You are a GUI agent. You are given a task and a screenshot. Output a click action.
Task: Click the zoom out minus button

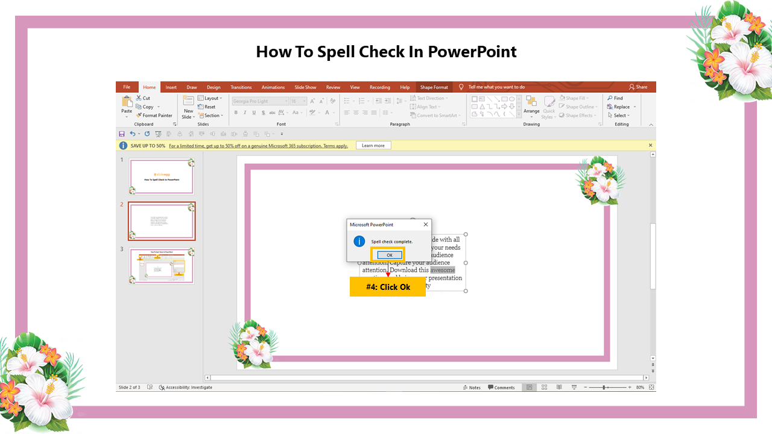[x=584, y=388]
